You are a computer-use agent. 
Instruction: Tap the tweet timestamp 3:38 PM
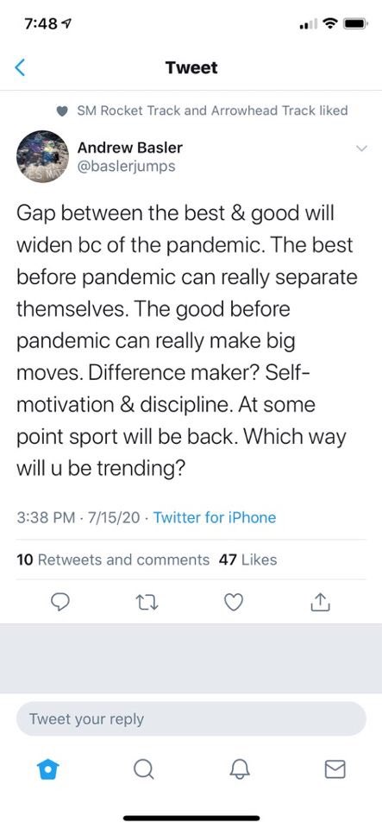[46, 517]
